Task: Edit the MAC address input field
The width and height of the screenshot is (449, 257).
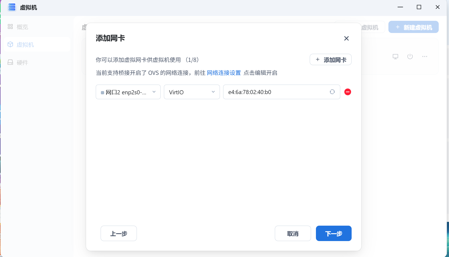Action: pyautogui.click(x=270, y=92)
